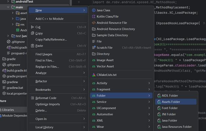Select the Libraries entry
Screen dimensions: 206x131
(x=8, y=110)
